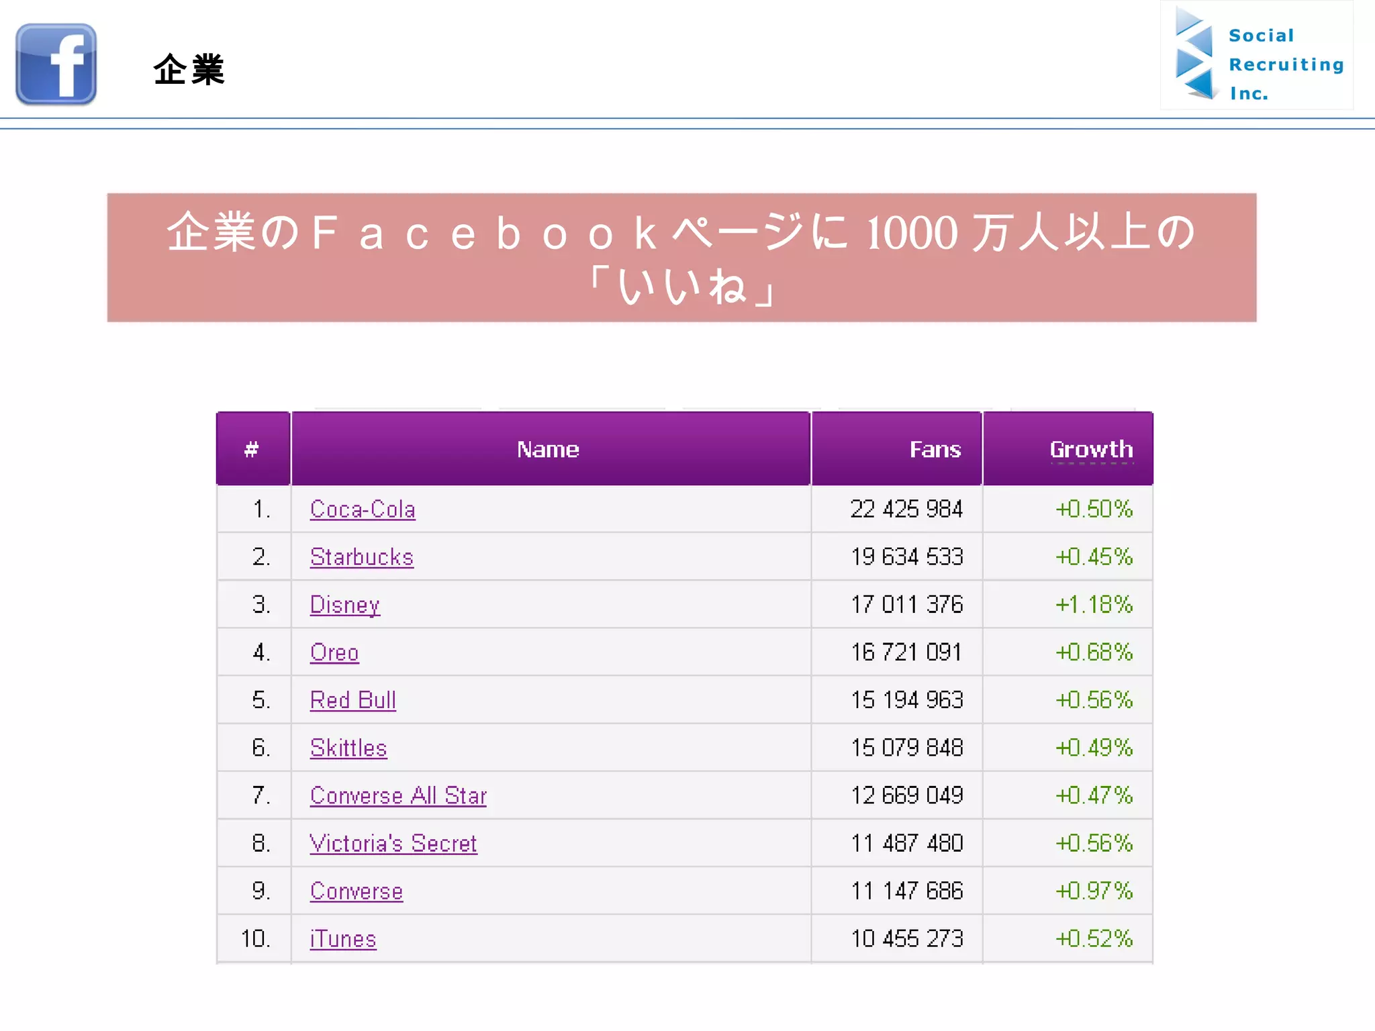
Task: Open the Converse link in row 9
Action: [x=357, y=891]
